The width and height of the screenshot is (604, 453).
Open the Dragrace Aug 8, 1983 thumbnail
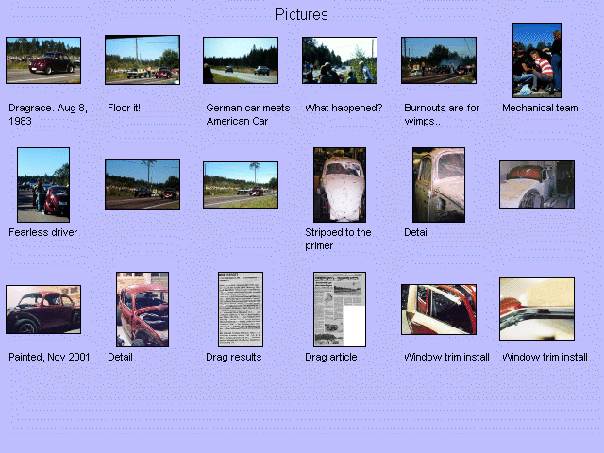(43, 60)
